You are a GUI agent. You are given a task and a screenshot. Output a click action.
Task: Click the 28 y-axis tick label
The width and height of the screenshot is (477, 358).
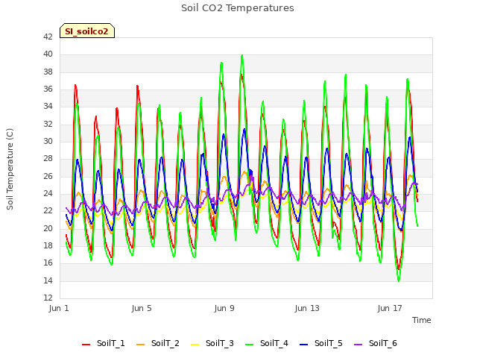coord(48,159)
